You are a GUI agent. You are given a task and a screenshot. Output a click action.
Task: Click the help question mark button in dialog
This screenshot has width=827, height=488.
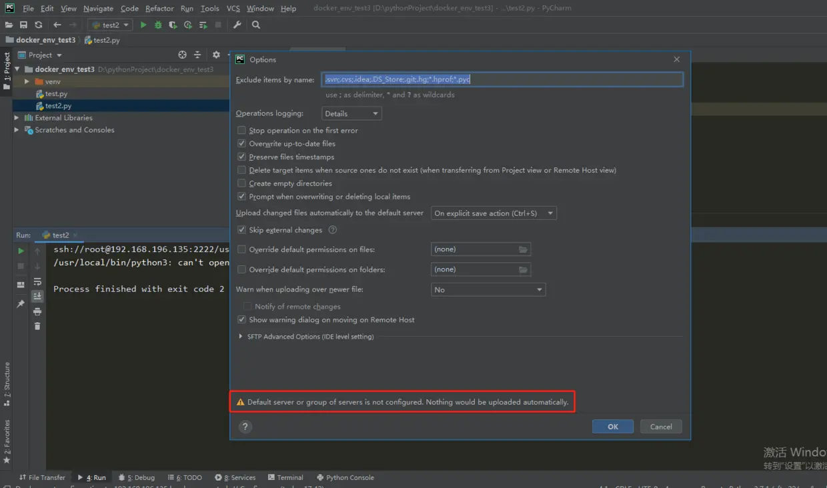coord(245,427)
